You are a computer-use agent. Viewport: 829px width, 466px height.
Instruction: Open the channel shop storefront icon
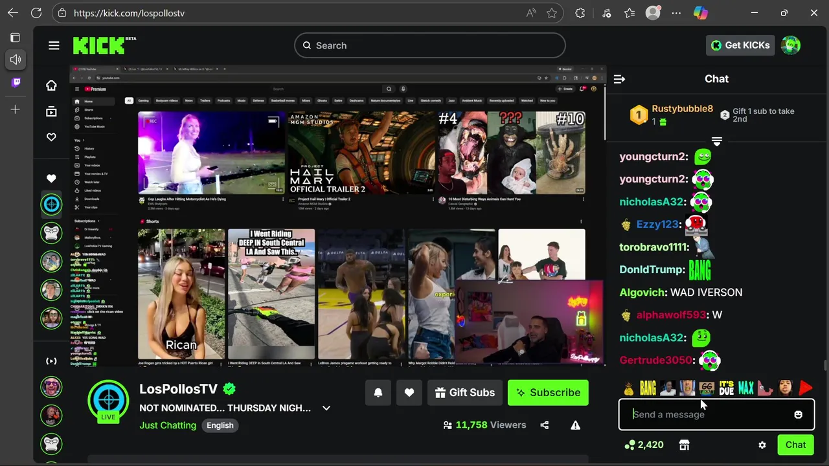click(x=684, y=445)
